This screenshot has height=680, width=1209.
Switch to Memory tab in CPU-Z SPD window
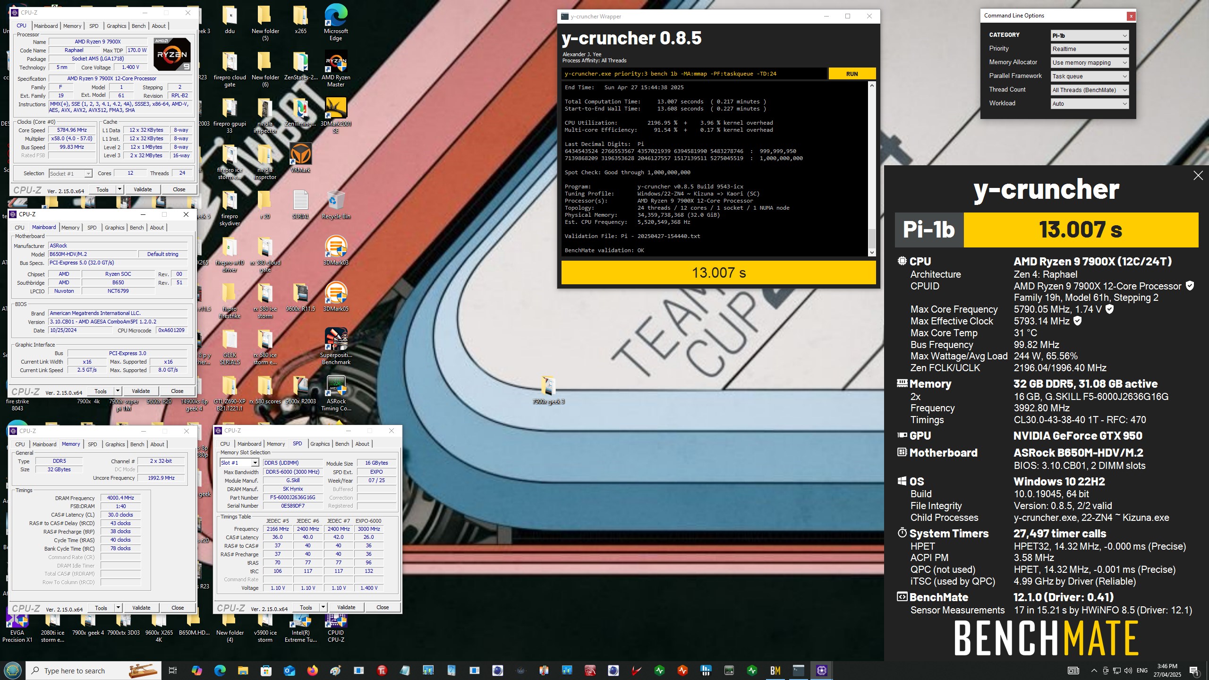pyautogui.click(x=276, y=444)
